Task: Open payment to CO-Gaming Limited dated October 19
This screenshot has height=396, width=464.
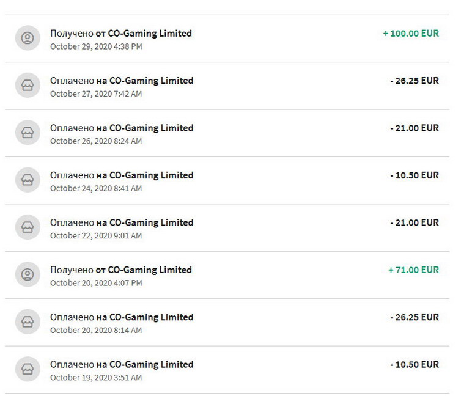Action: point(122,364)
